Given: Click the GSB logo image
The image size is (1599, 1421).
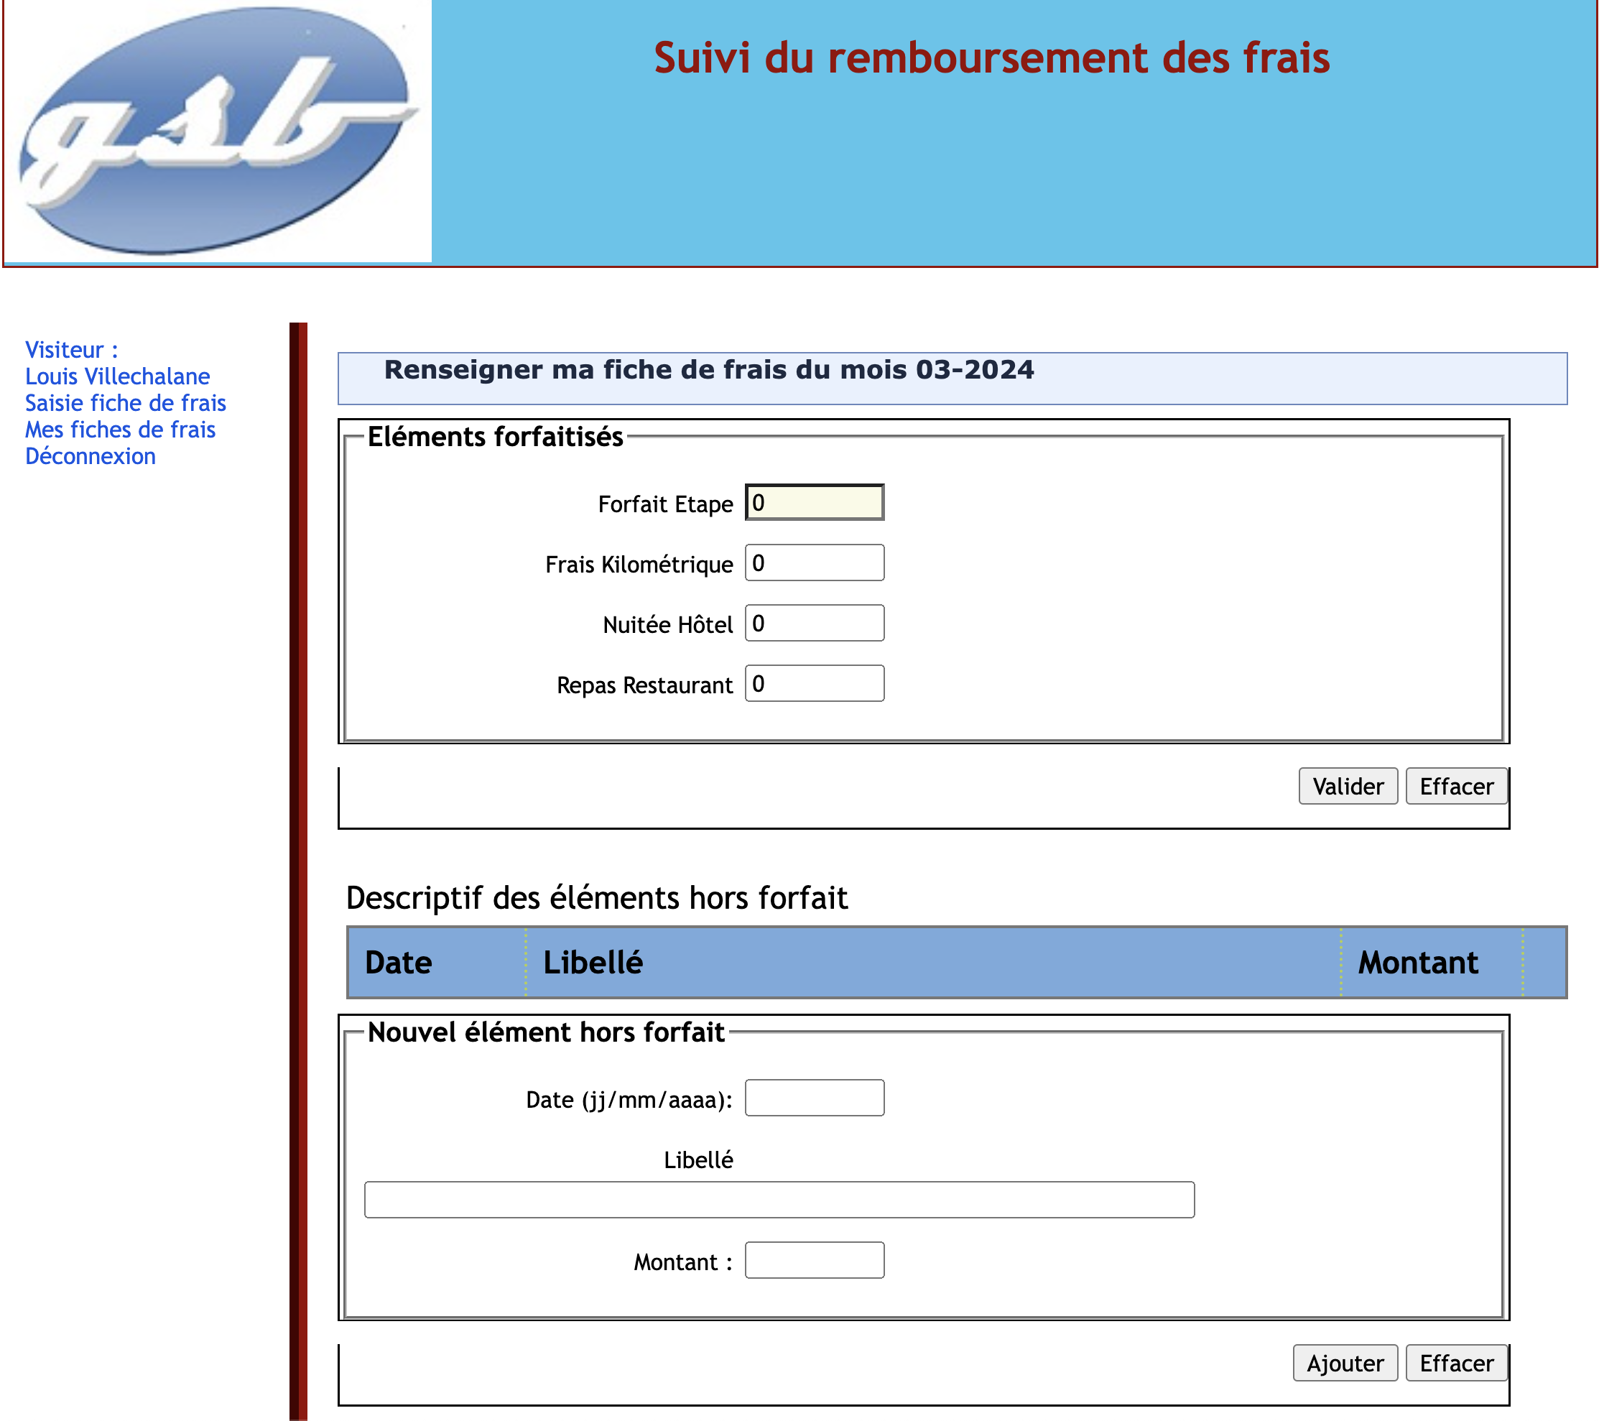Looking at the screenshot, I should [218, 131].
